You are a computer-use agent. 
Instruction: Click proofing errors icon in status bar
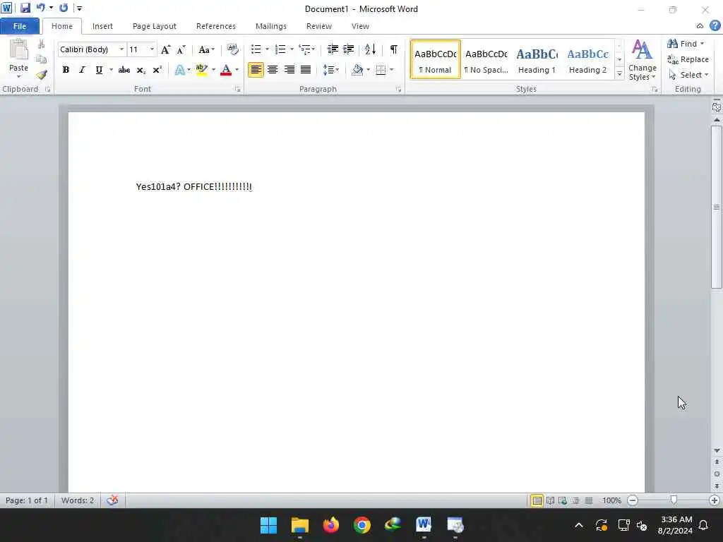112,500
